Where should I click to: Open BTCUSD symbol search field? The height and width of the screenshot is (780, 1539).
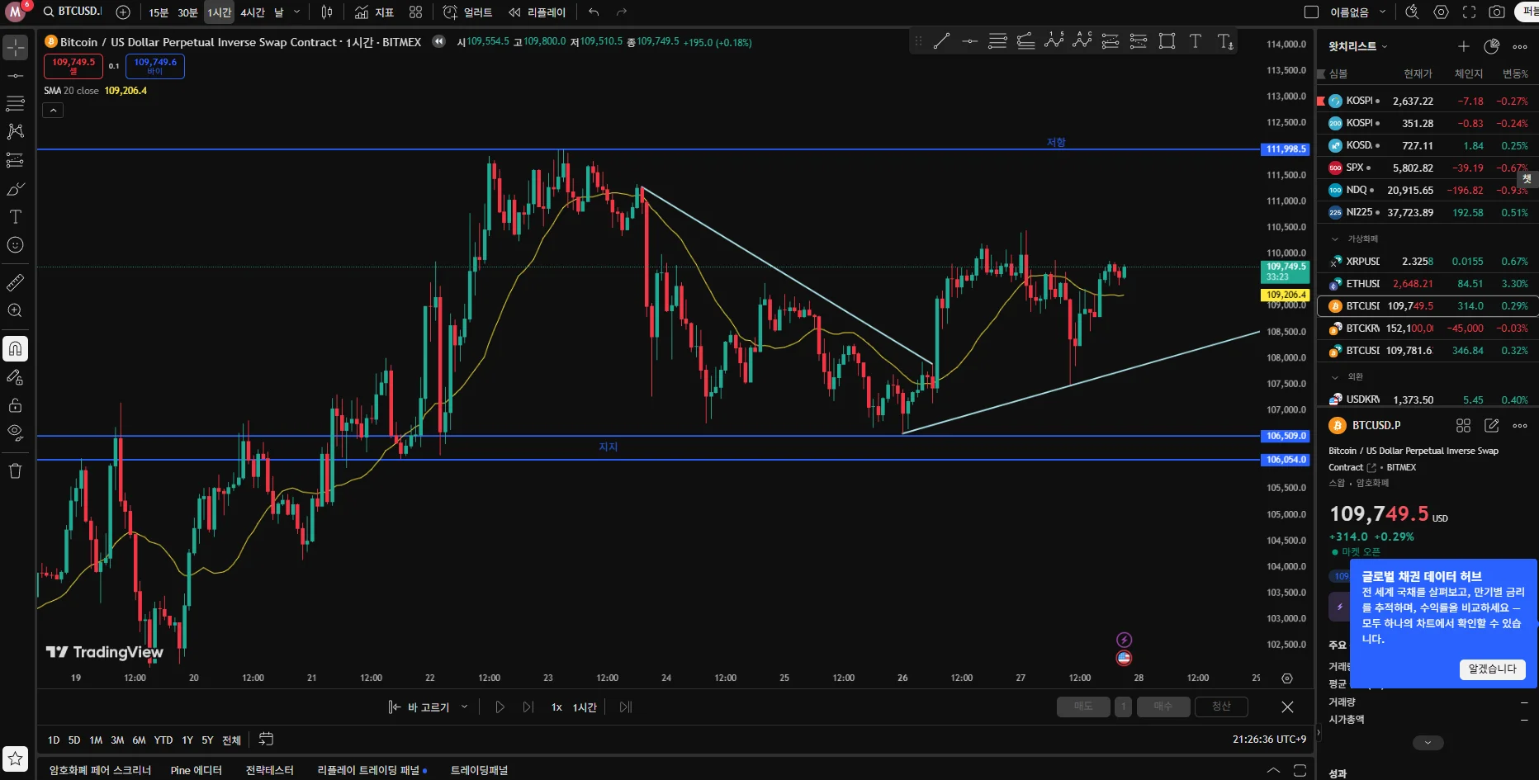pos(72,12)
